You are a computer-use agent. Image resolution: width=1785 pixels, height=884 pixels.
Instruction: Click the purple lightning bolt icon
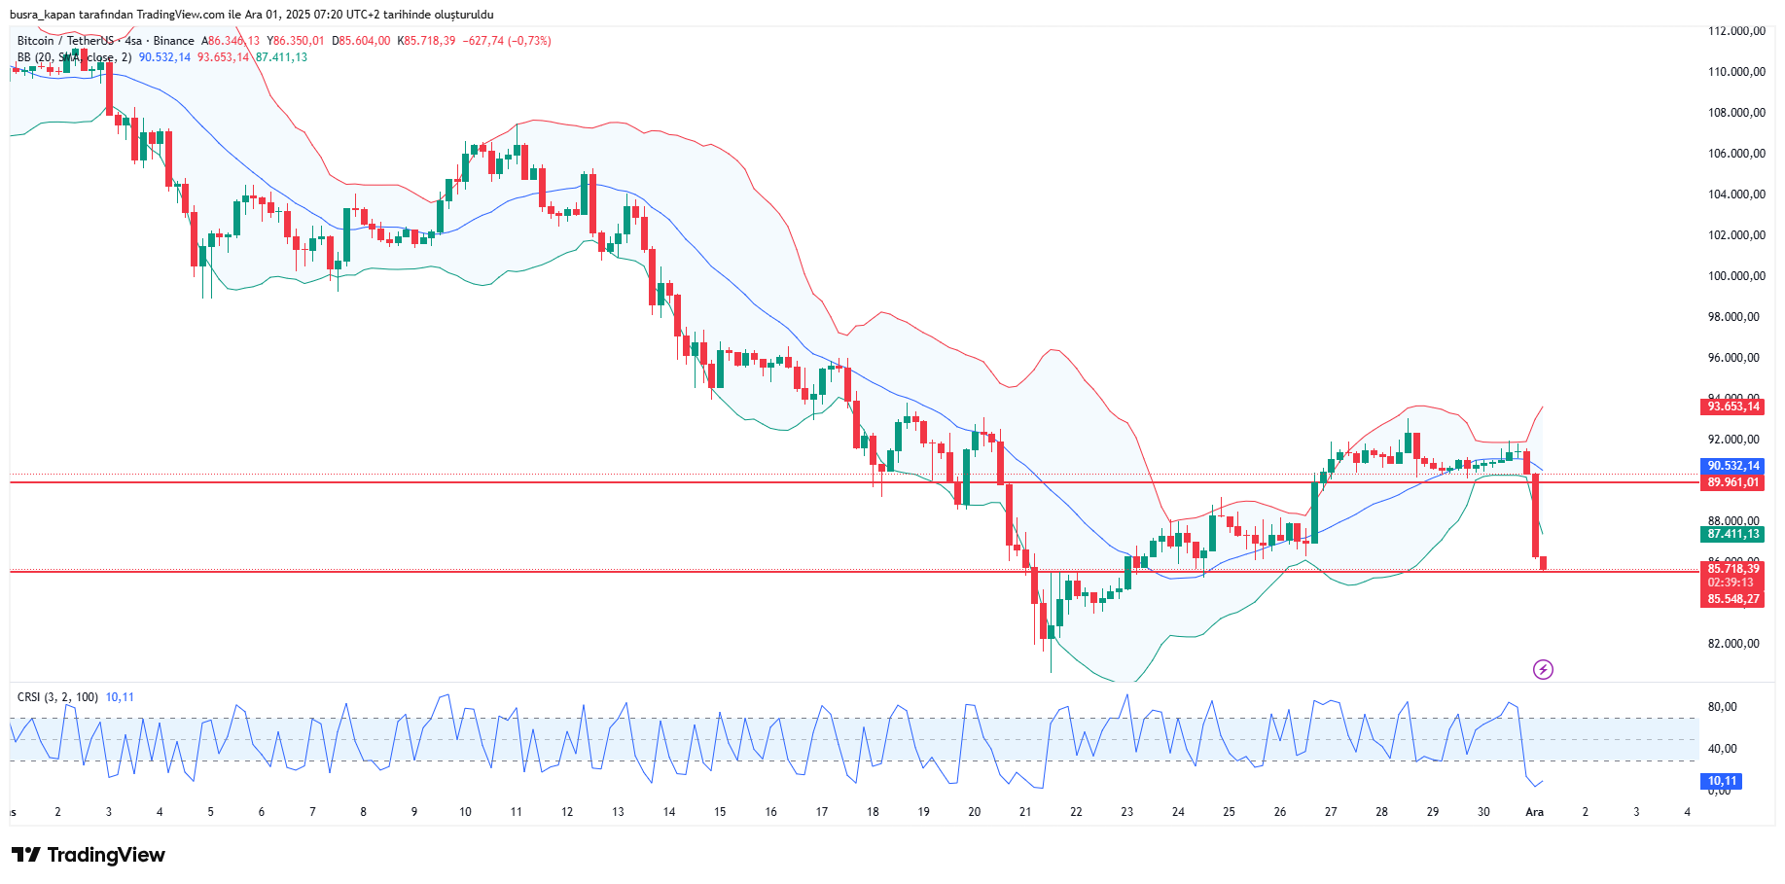click(x=1543, y=669)
